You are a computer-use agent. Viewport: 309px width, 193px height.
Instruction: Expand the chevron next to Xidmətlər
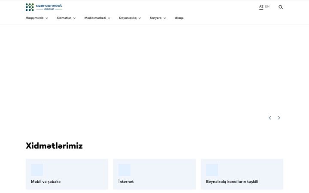pyautogui.click(x=74, y=18)
